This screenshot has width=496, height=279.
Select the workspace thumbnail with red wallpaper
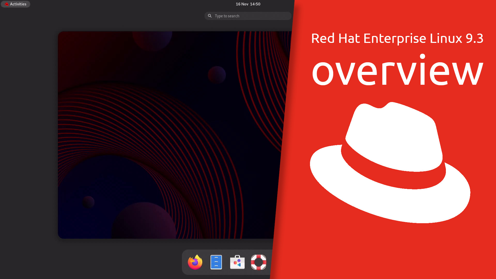168,134
